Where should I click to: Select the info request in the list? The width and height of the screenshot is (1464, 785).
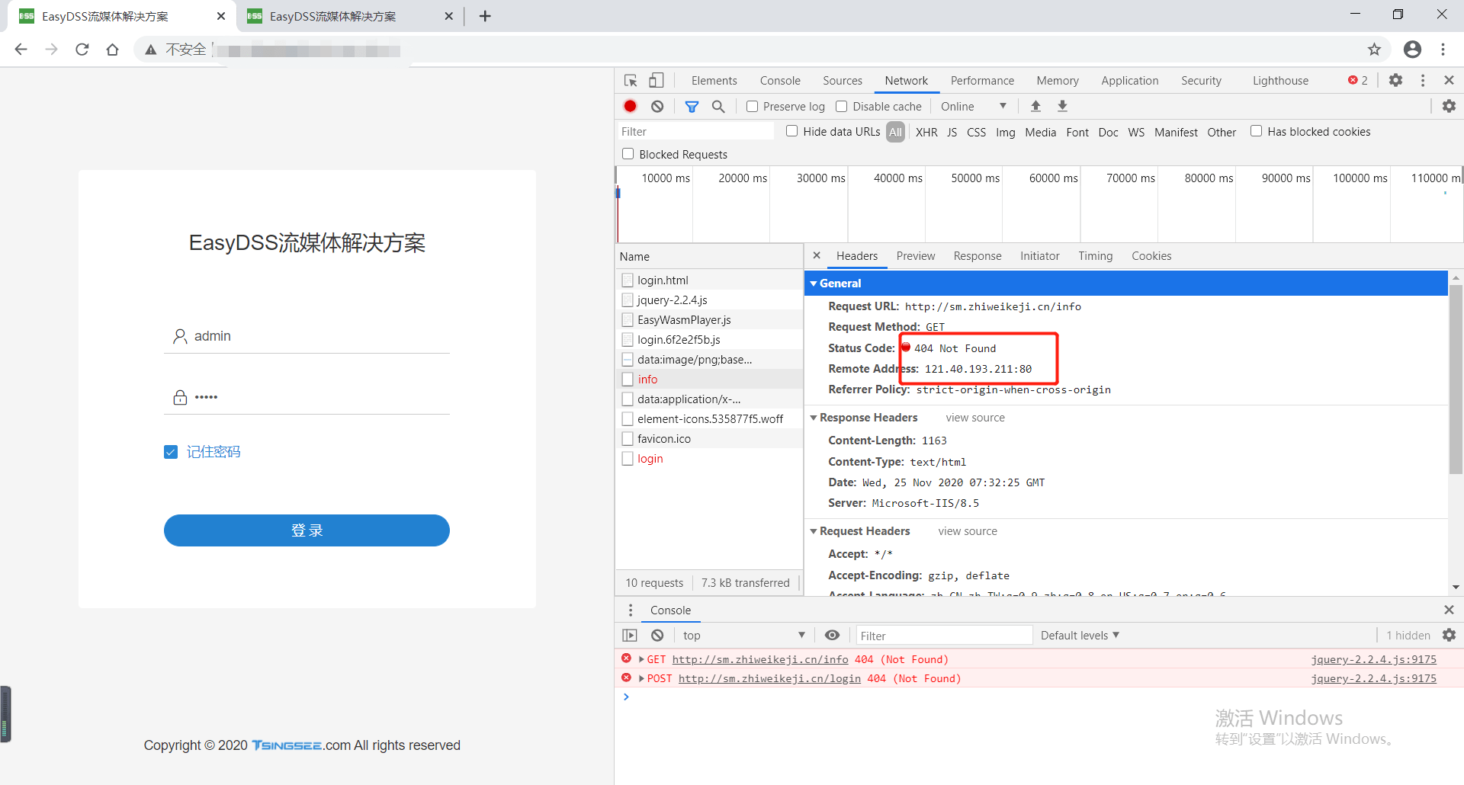[x=648, y=379]
